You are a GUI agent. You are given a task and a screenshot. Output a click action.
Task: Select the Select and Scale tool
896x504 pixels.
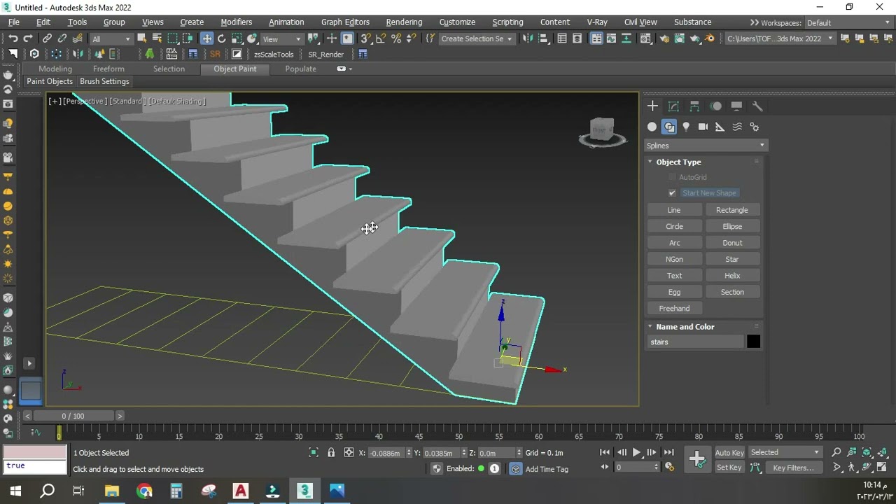[x=237, y=38]
